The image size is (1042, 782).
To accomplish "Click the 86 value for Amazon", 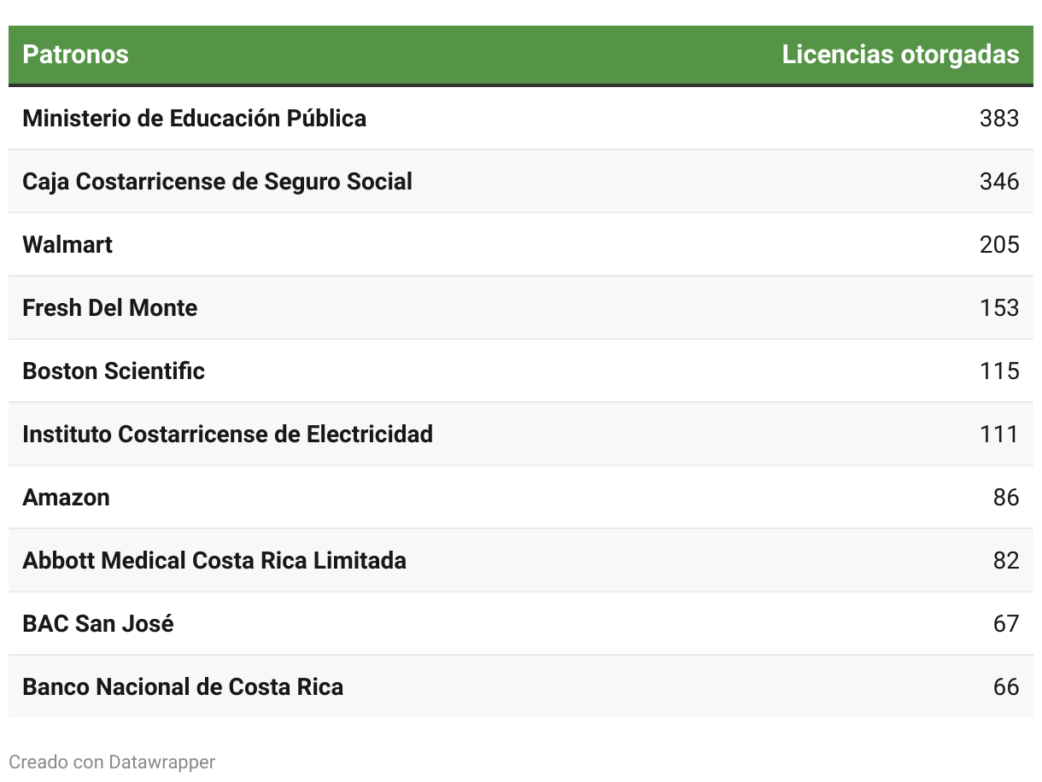I will (1006, 498).
